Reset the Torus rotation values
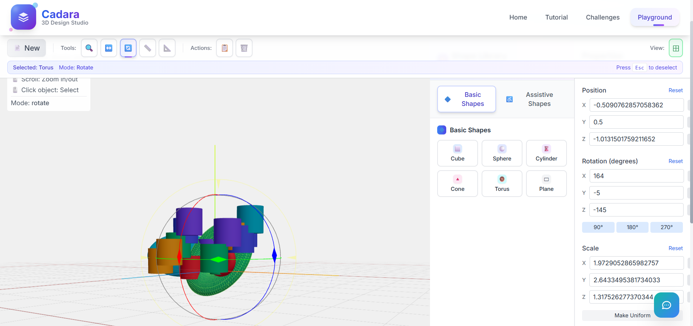Viewport: 693px width, 326px height. (x=675, y=161)
